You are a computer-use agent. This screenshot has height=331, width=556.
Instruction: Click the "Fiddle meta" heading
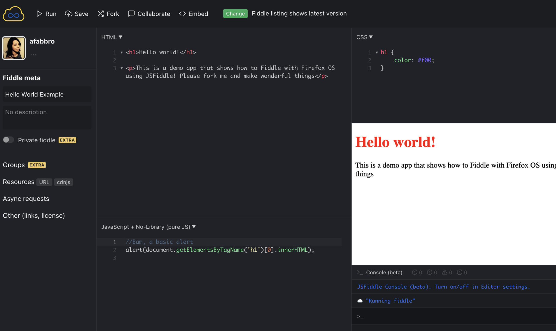click(x=22, y=78)
